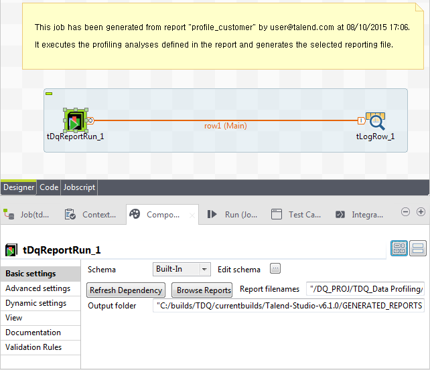Viewport: 430px width, 370px height.
Task: Click the Contexts tab clipboard icon
Action: tap(70, 214)
